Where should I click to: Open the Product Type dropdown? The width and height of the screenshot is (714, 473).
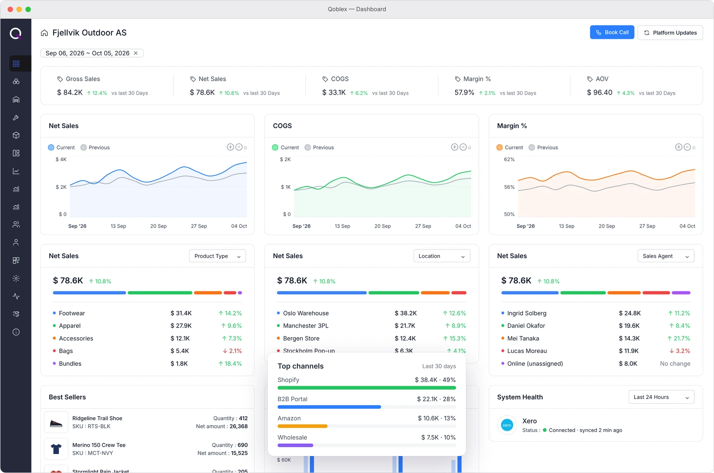click(x=217, y=256)
